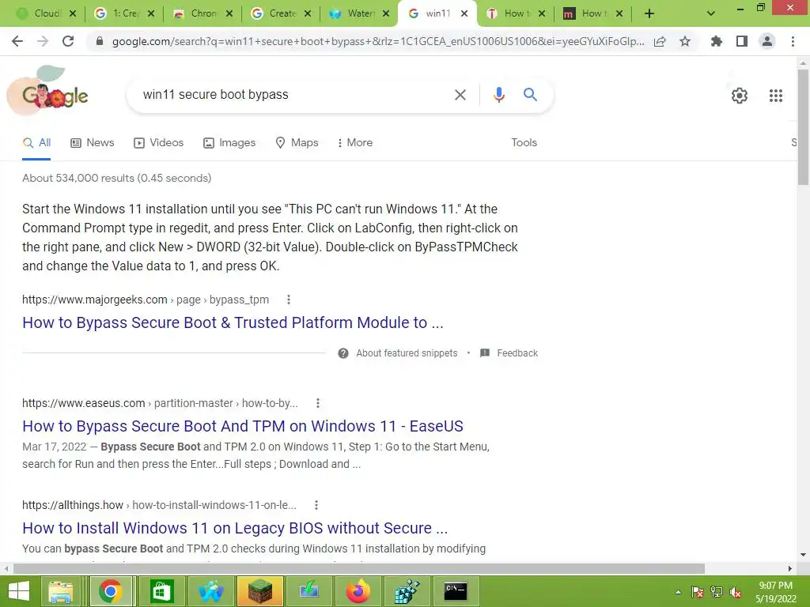This screenshot has width=810, height=607.
Task: Open File Explorer from the taskbar
Action: pyautogui.click(x=61, y=591)
